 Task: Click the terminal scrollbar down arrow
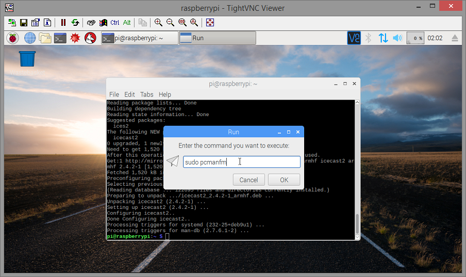358,237
